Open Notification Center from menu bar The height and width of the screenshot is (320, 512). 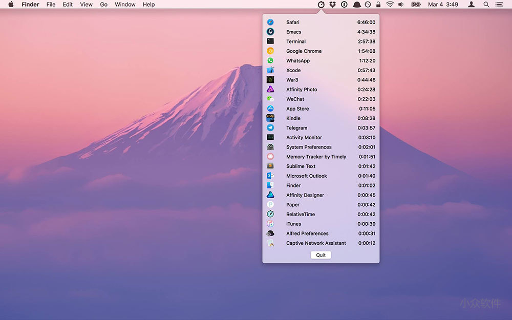click(x=499, y=5)
